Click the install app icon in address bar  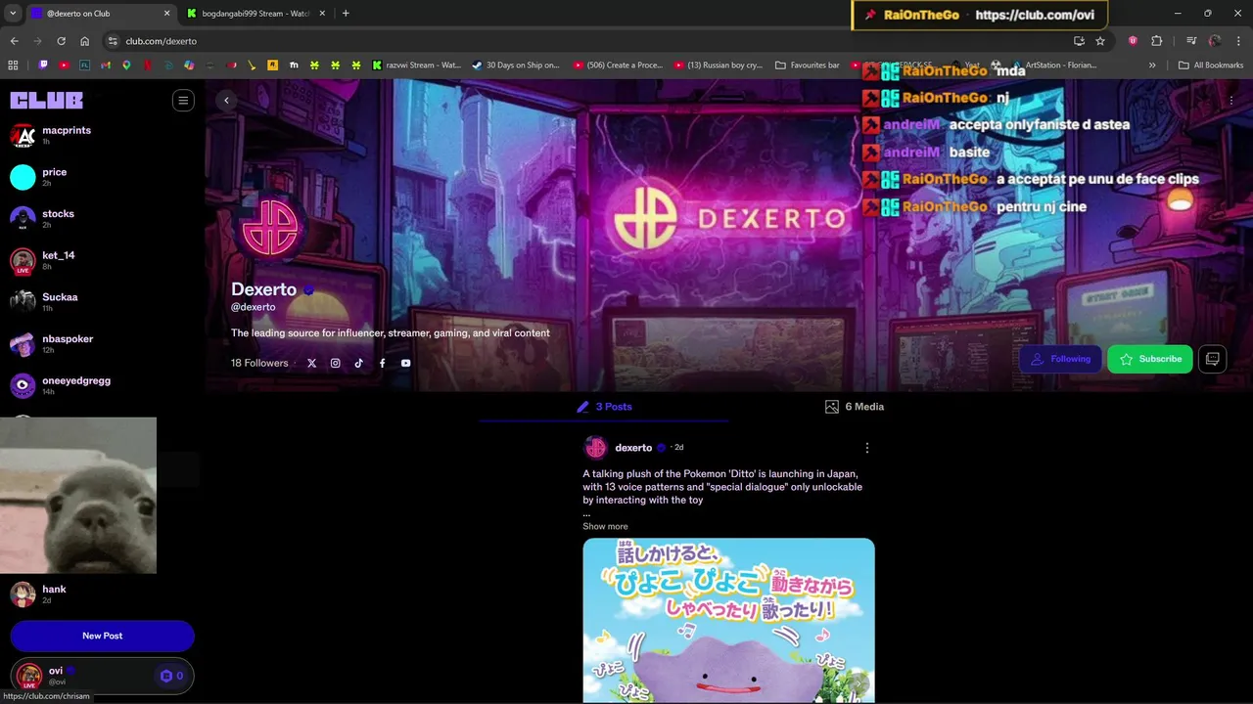tap(1079, 41)
